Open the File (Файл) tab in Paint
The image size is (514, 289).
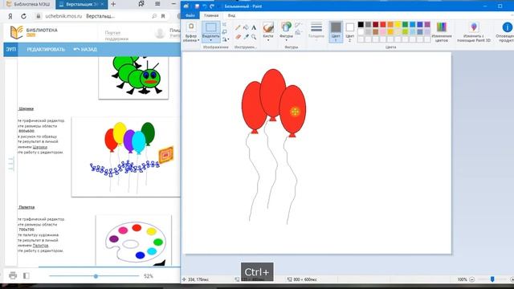tap(190, 15)
